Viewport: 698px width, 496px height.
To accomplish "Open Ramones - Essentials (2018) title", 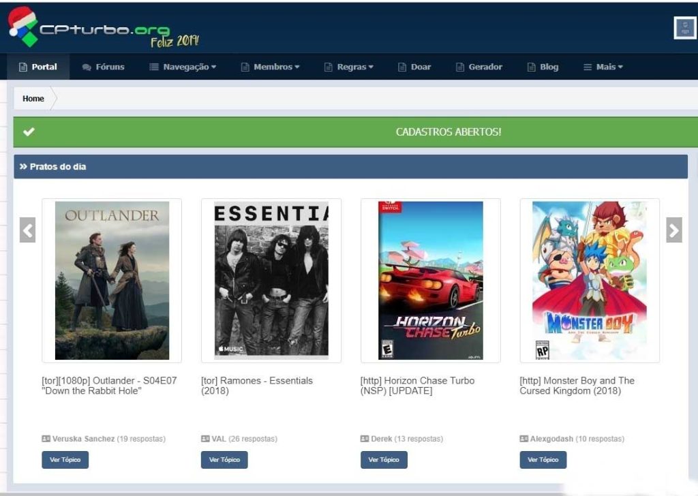I will click(x=257, y=386).
